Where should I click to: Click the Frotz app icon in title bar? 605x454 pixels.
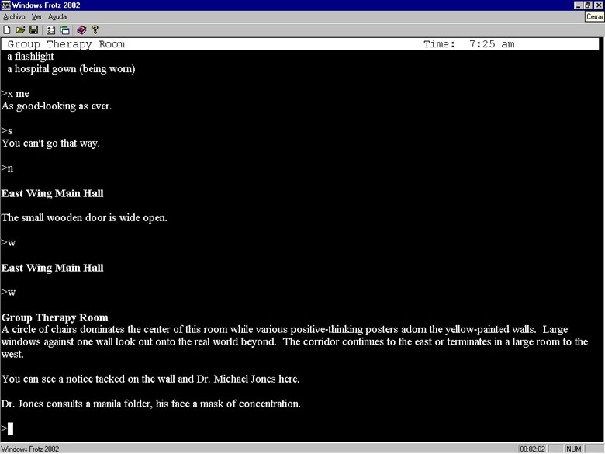click(5, 5)
